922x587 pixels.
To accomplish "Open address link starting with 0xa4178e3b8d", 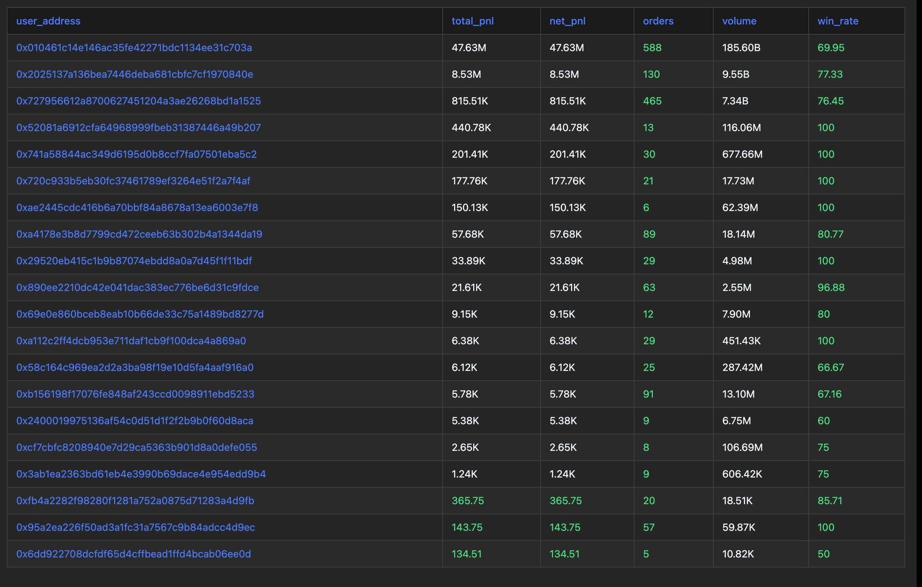I will [x=139, y=234].
